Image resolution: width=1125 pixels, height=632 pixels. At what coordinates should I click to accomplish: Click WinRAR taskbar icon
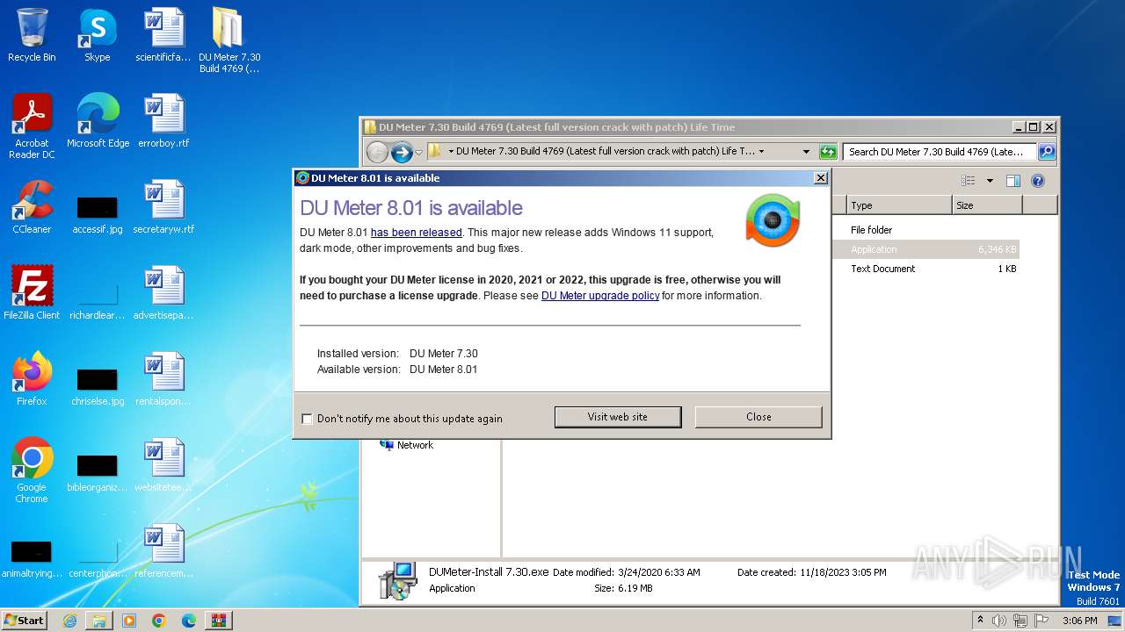218,621
